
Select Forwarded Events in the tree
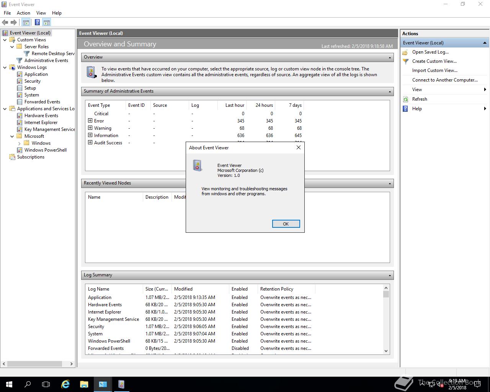pos(42,102)
